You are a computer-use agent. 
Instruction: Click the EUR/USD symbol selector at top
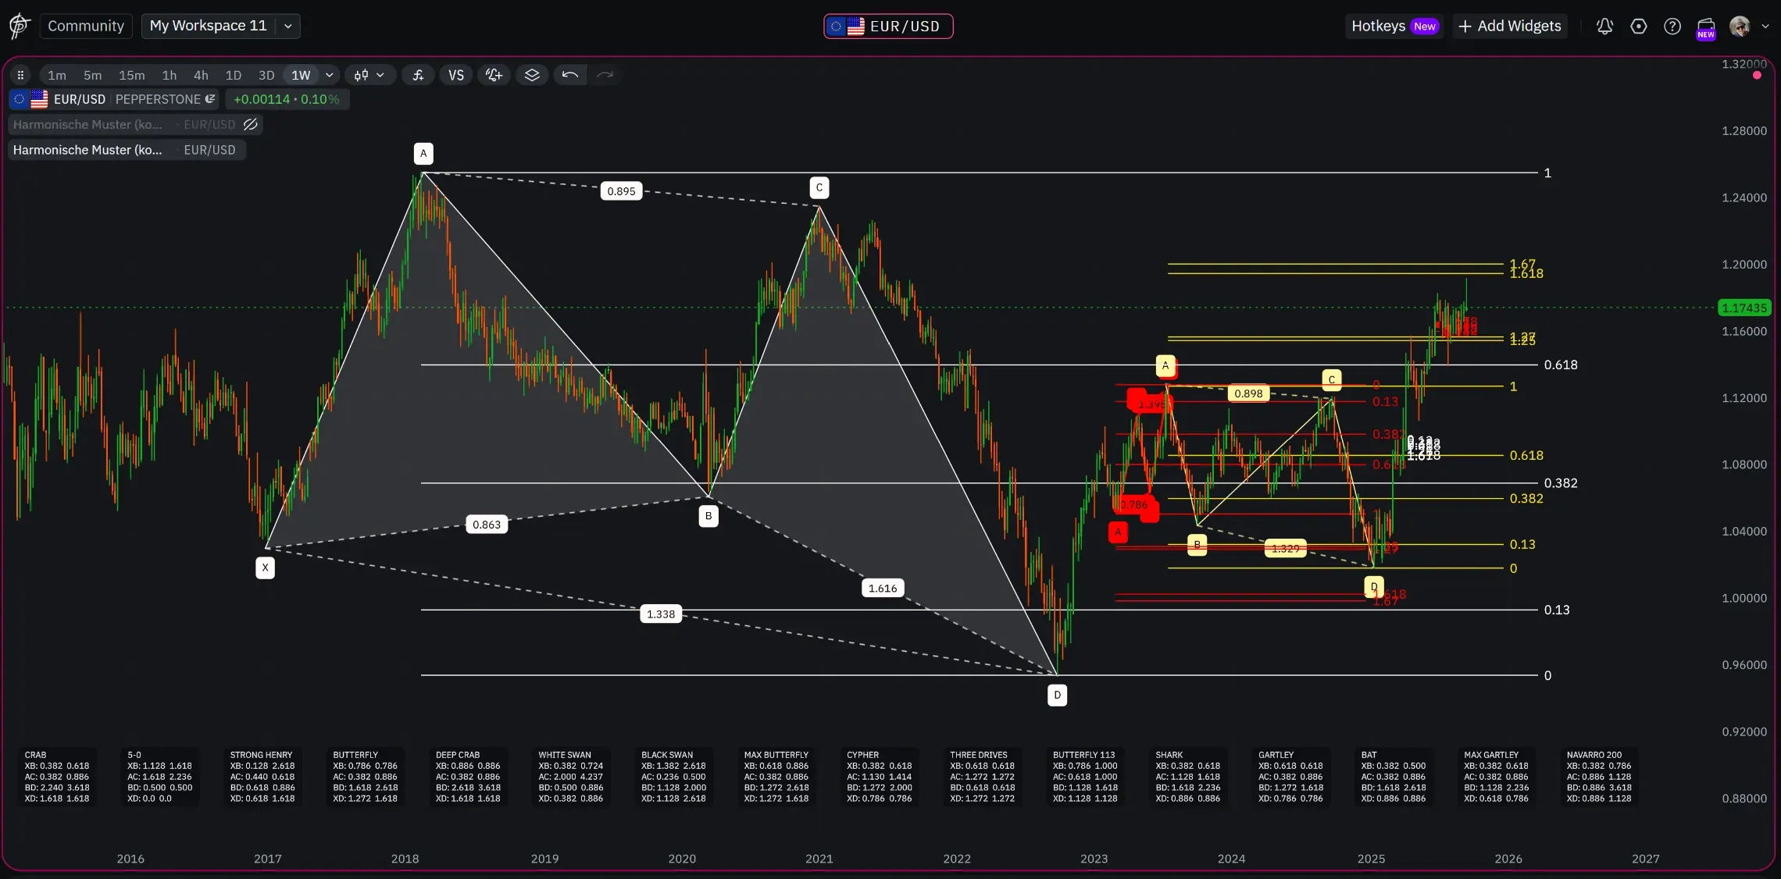pos(888,26)
